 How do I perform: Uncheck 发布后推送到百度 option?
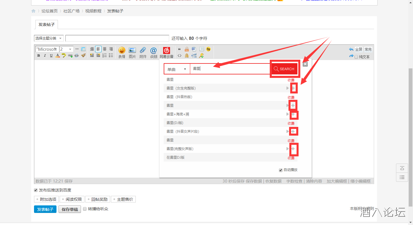point(36,190)
